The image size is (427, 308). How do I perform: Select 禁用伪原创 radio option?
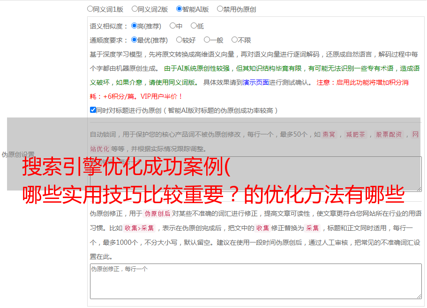(220, 9)
